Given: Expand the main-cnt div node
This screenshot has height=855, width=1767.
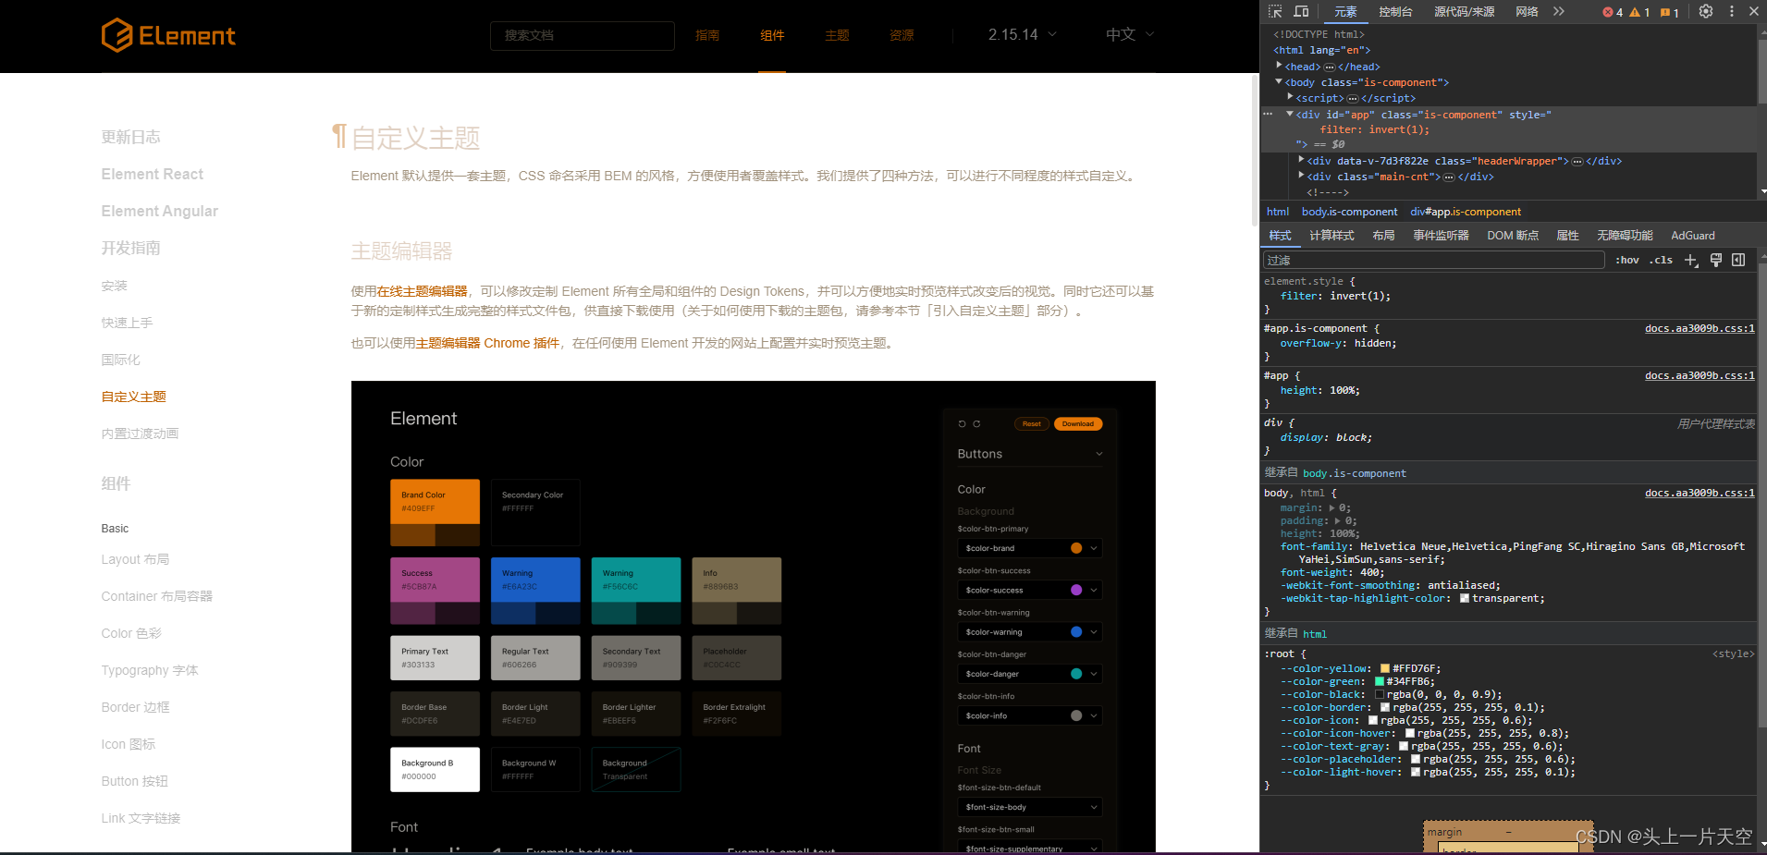Looking at the screenshot, I should click(x=1301, y=176).
